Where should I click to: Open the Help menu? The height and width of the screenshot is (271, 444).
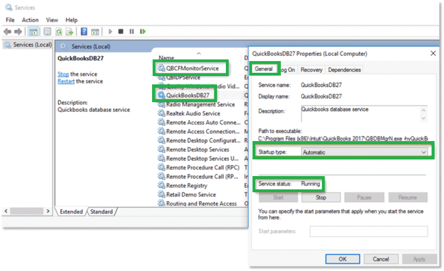72,20
